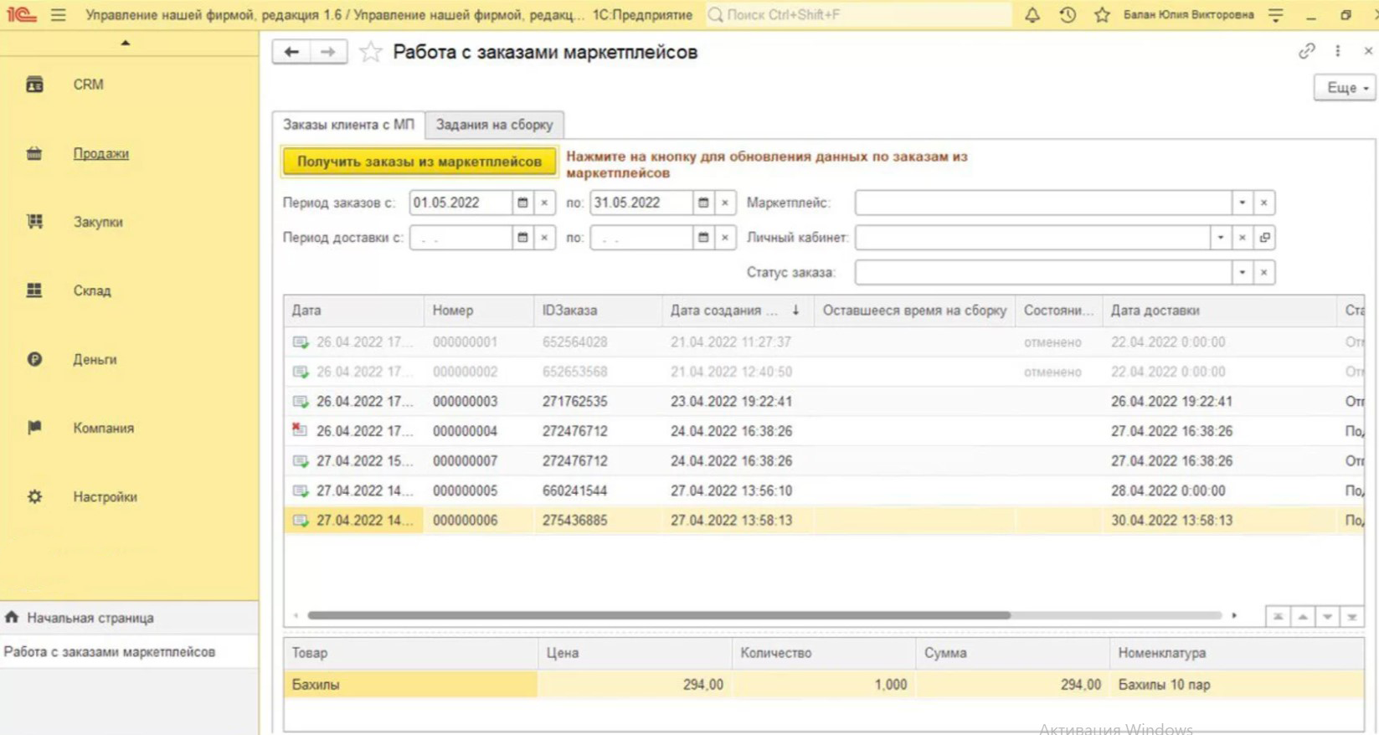
Task: Close the marketplace orders form
Action: [1368, 51]
